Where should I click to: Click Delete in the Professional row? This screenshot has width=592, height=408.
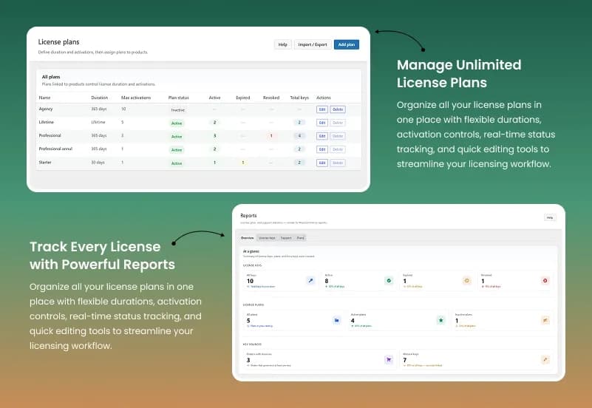pos(338,136)
